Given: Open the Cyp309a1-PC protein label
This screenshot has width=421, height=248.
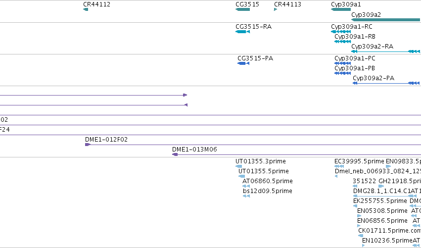Looking at the screenshot, I should pyautogui.click(x=355, y=58).
